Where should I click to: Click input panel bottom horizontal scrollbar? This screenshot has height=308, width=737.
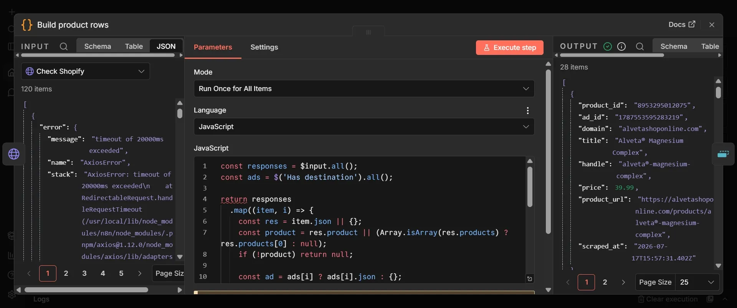86,290
